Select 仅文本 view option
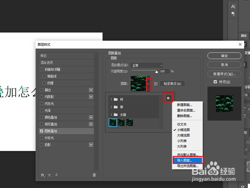250x188 pixels. [187, 124]
